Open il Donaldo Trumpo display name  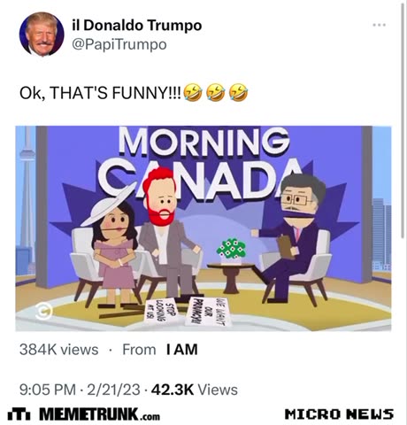[x=137, y=26]
